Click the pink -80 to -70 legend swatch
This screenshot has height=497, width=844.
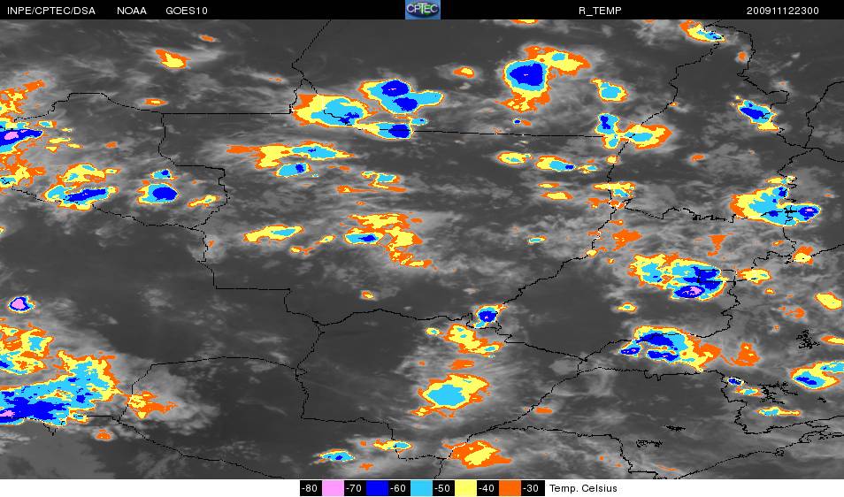coord(333,488)
